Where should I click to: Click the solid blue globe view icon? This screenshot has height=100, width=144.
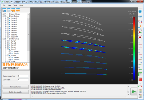pos(140,11)
